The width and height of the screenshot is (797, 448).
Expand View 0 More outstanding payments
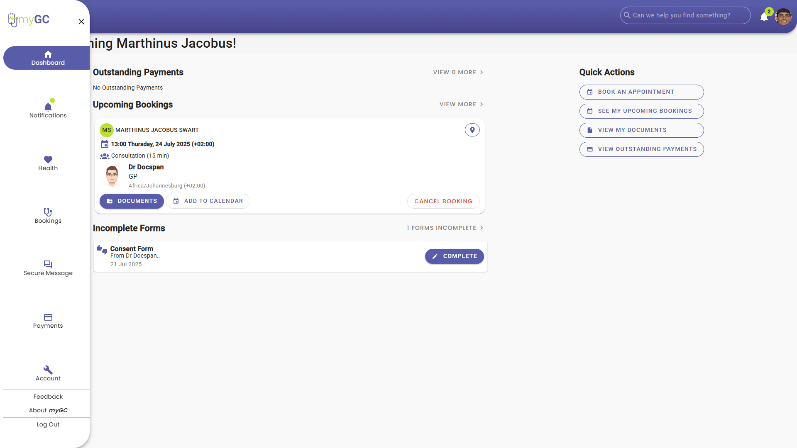click(458, 72)
